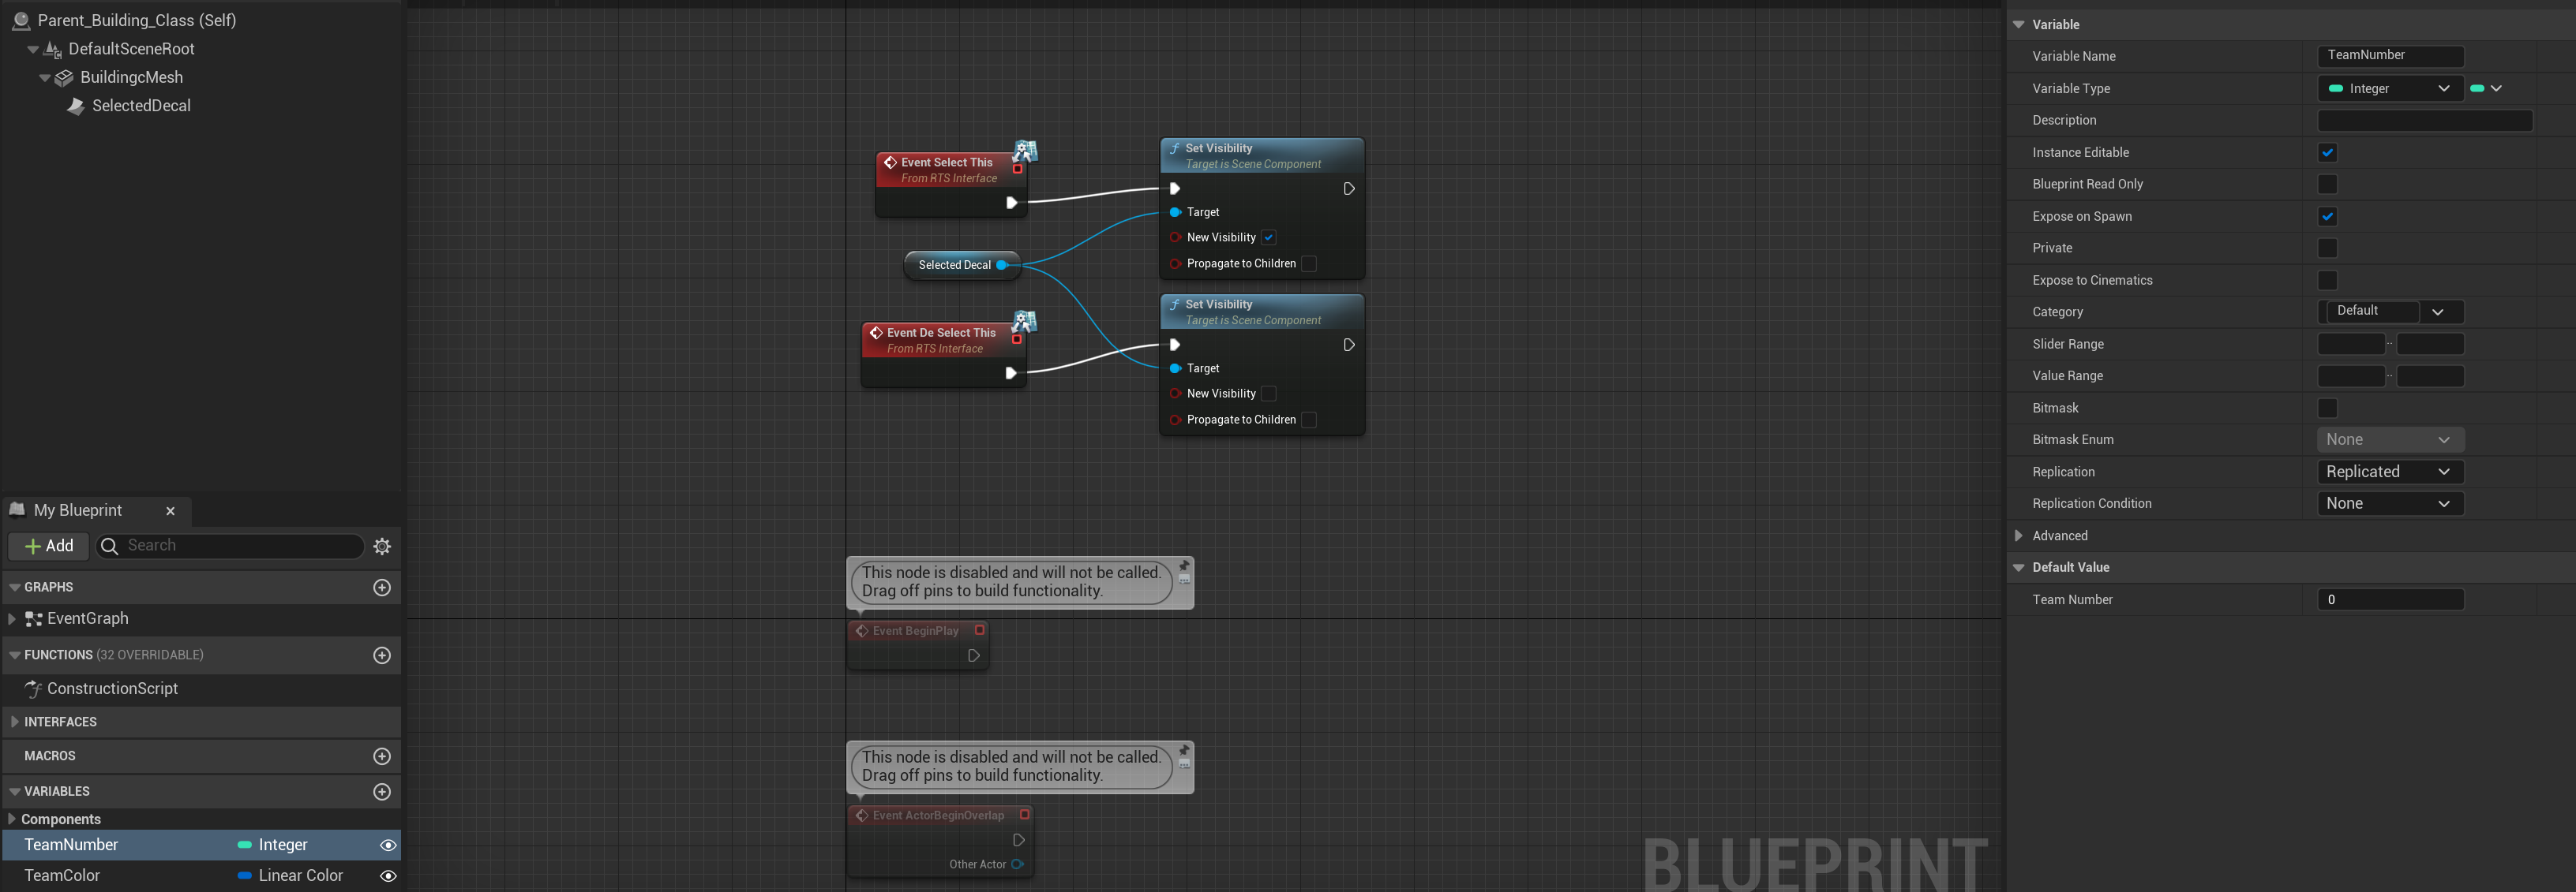The width and height of the screenshot is (2576, 892).
Task: Toggle TeamNumber variable eye visibility
Action: point(388,845)
